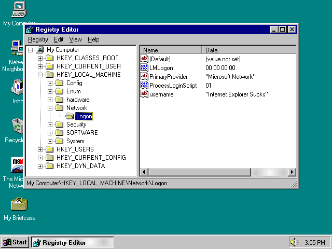Click the My Computer icon in the tree
Viewport: 332px width, 249px height.
tap(40, 50)
